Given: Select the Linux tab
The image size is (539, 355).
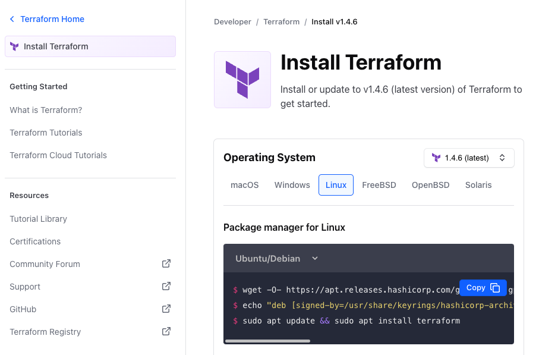Looking at the screenshot, I should coord(336,185).
